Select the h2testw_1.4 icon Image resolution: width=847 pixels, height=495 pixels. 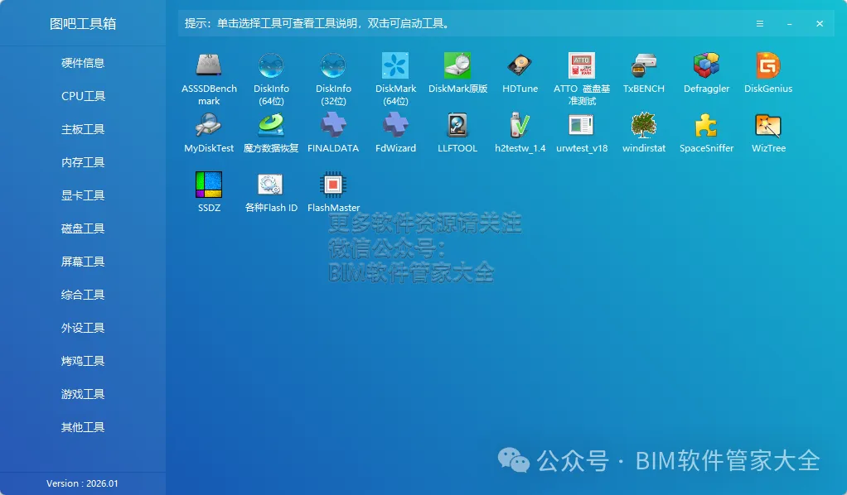[520, 125]
